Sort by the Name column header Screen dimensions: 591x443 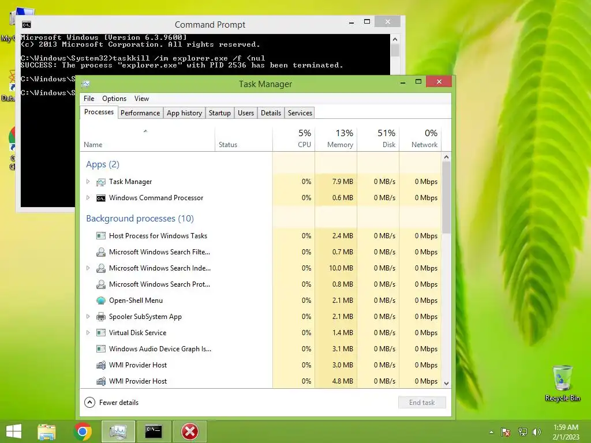tap(147, 140)
